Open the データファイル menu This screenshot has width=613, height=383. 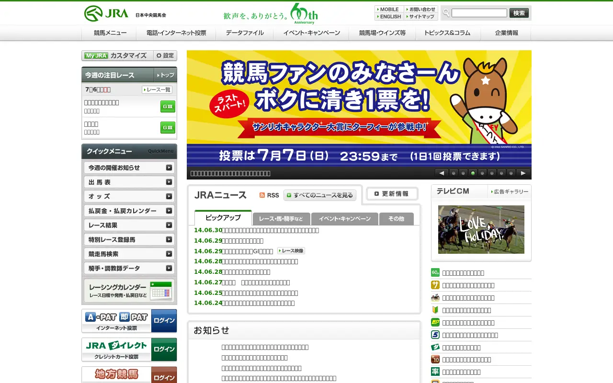pos(245,33)
